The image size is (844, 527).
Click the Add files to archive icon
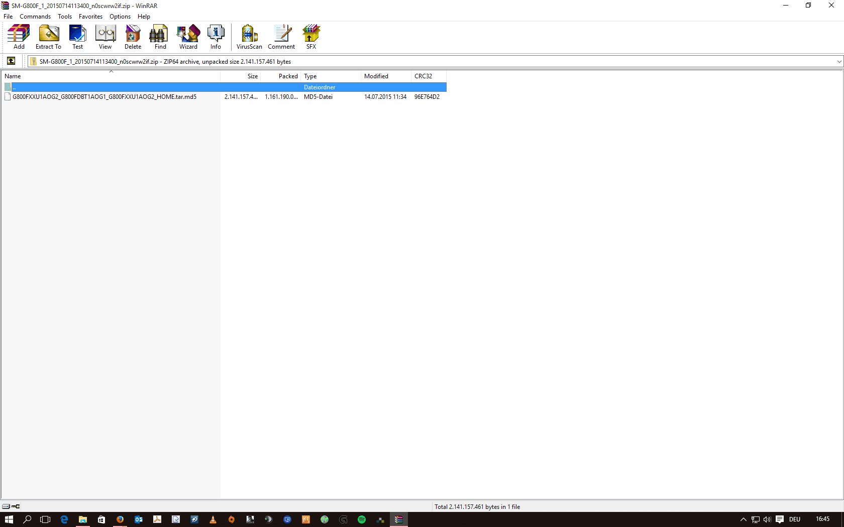[x=19, y=37]
